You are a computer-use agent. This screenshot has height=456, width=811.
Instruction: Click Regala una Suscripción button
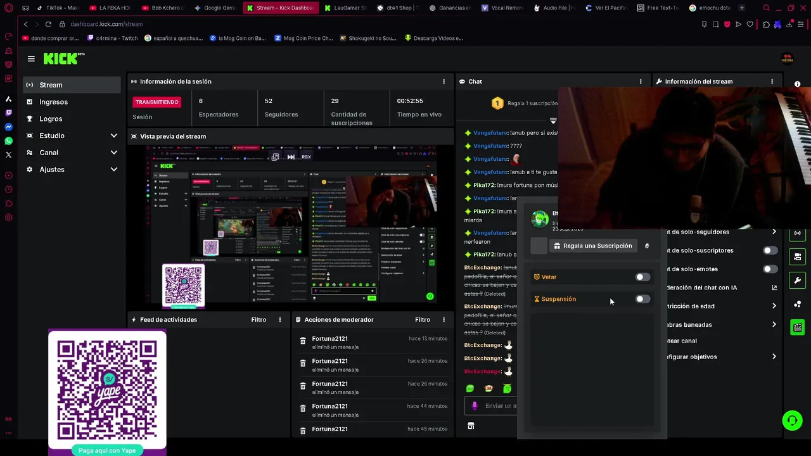pos(592,246)
